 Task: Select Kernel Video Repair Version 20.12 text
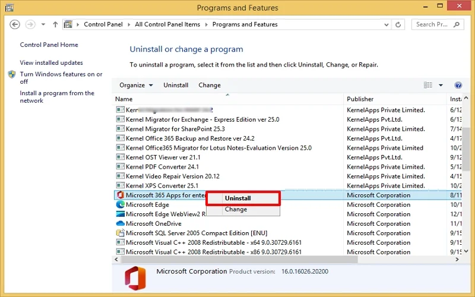click(x=173, y=176)
